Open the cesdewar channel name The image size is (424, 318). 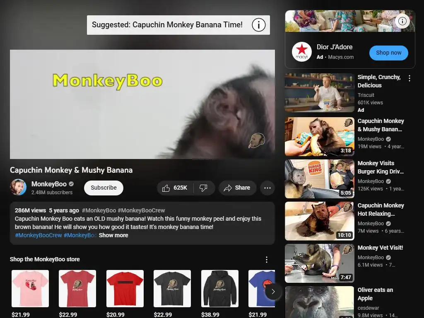368,308
